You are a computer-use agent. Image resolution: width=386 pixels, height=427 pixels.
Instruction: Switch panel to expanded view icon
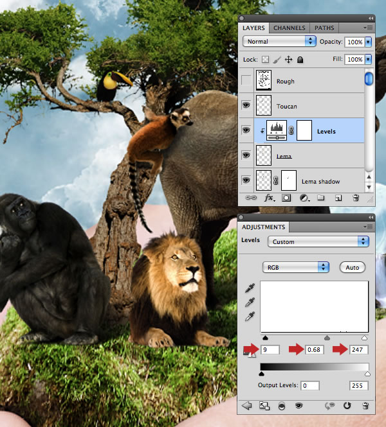264,406
